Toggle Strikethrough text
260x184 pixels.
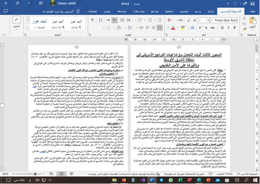click(213, 27)
